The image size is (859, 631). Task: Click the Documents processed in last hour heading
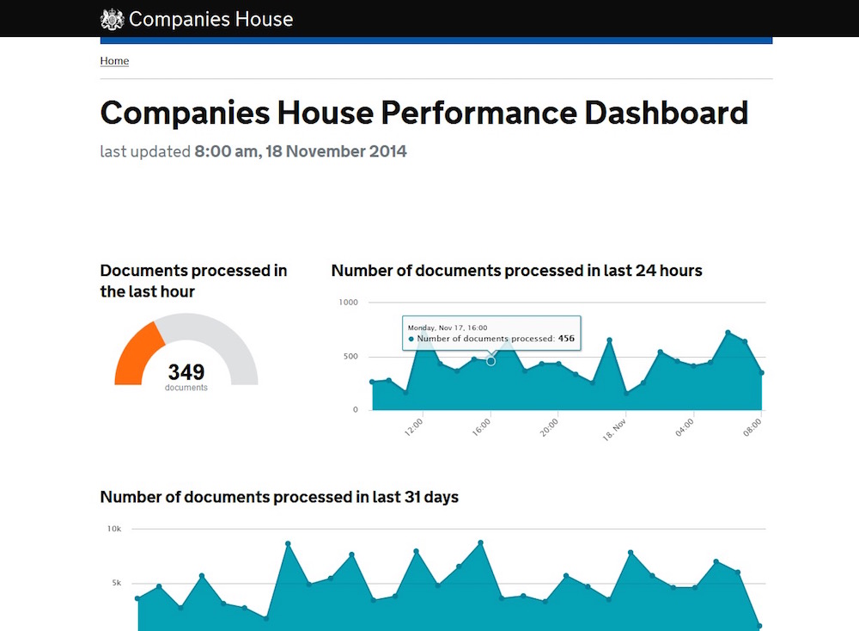point(193,280)
